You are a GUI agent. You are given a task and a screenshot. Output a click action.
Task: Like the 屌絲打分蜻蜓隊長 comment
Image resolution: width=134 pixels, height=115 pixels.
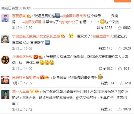[125, 83]
